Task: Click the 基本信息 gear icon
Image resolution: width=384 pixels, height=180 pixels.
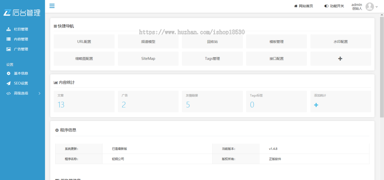Action: tap(9, 73)
